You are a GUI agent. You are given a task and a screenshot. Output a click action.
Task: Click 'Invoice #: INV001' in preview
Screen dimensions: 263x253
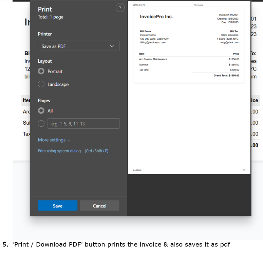coord(228,15)
